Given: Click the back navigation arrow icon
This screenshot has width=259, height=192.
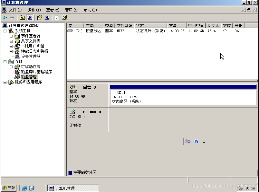Looking at the screenshot, I should (x=5, y=18).
